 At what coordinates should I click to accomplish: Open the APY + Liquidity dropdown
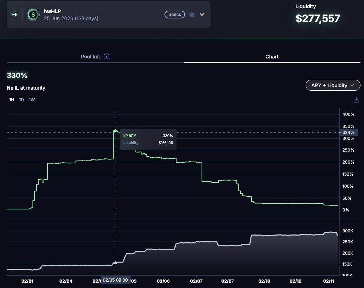click(333, 85)
